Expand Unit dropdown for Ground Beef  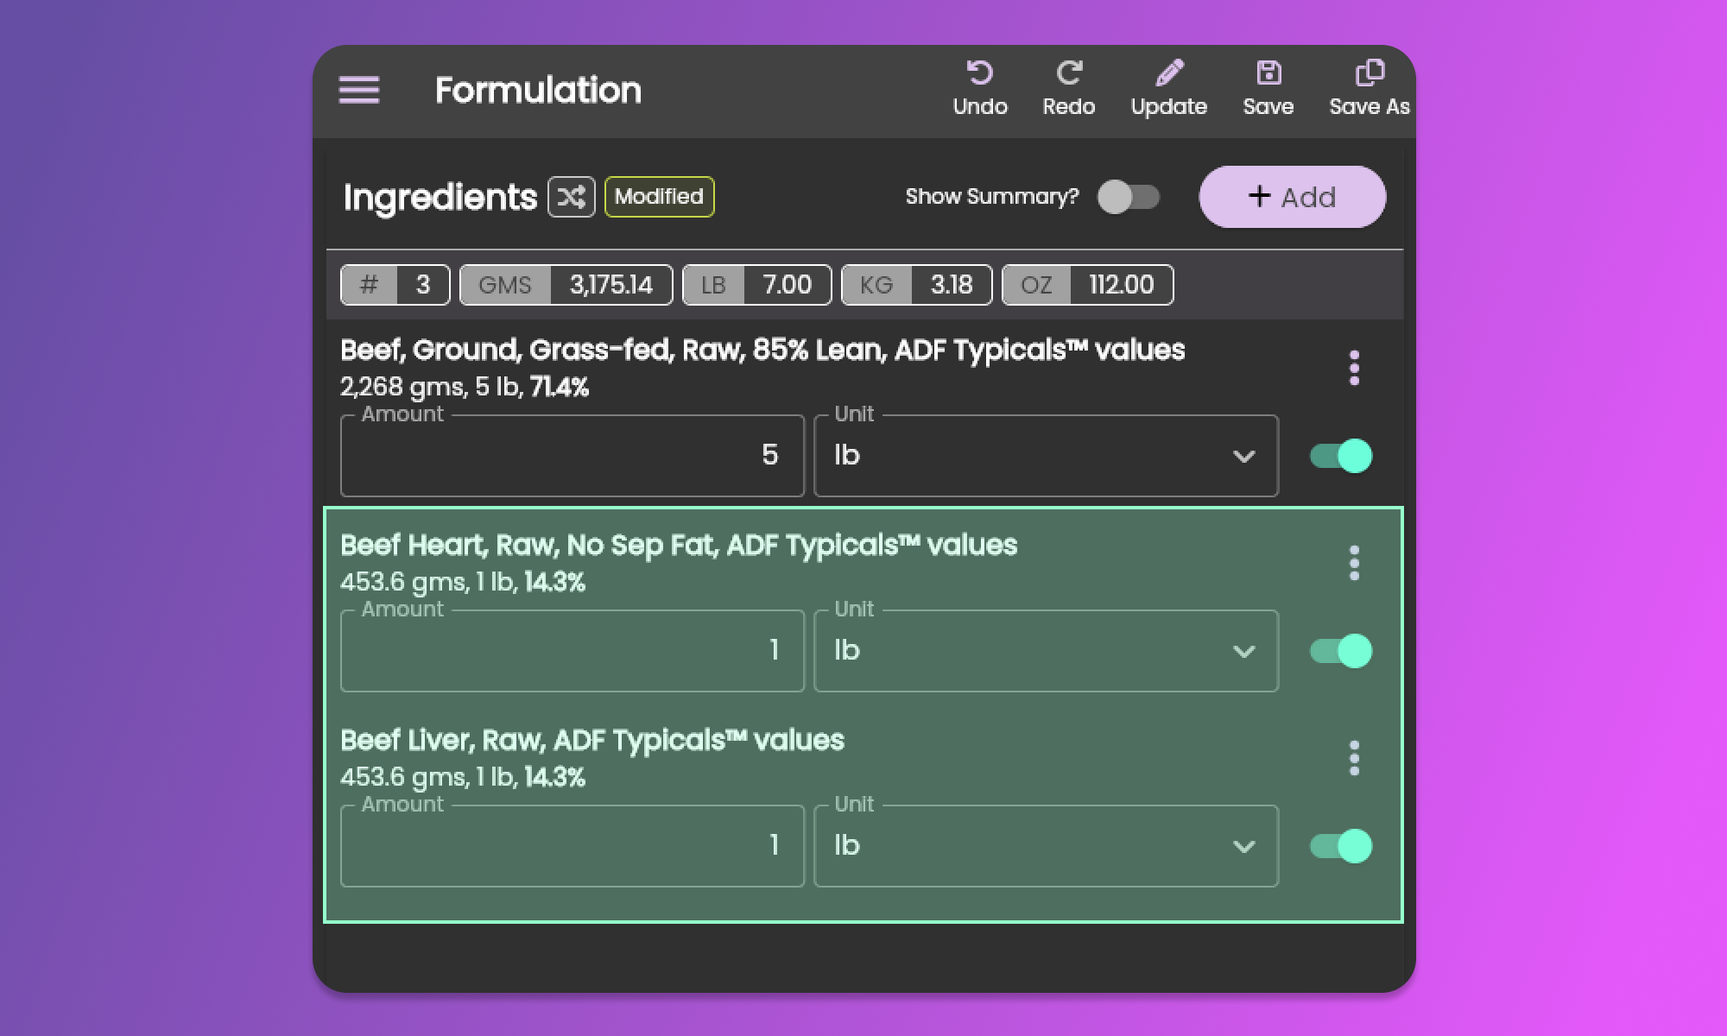pos(1045,456)
